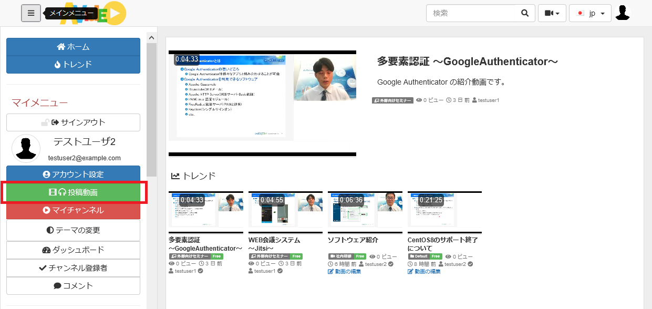Image resolution: width=652 pixels, height=309 pixels.
Task: Click testuser1 under WEB会議システム
Action: [x=265, y=271]
